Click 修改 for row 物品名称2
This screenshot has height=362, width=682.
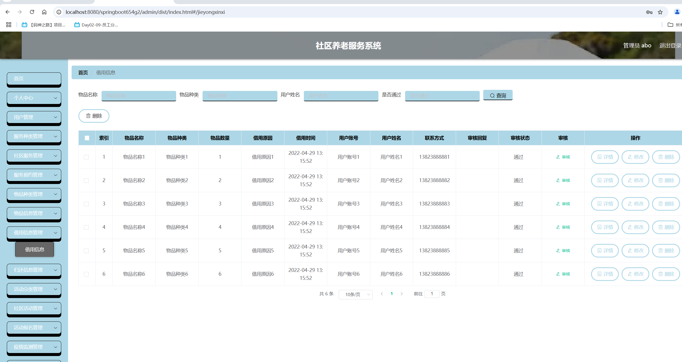[635, 180]
